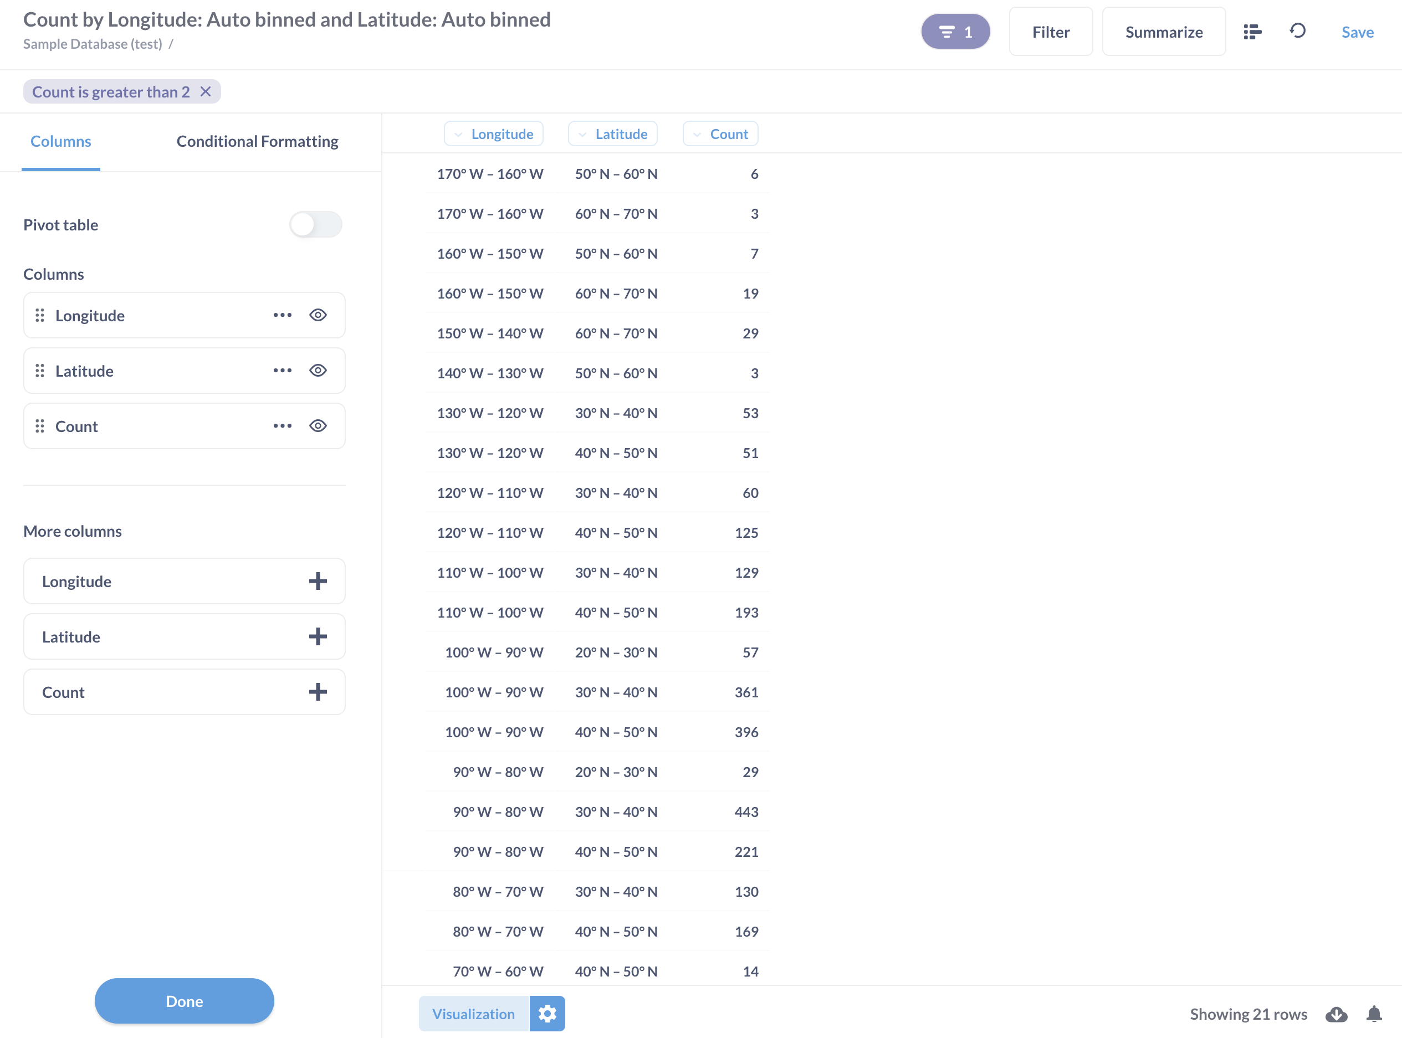Add Count from More columns

[x=318, y=692]
